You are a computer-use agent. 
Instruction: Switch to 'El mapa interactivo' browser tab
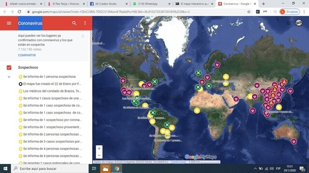(x=194, y=4)
